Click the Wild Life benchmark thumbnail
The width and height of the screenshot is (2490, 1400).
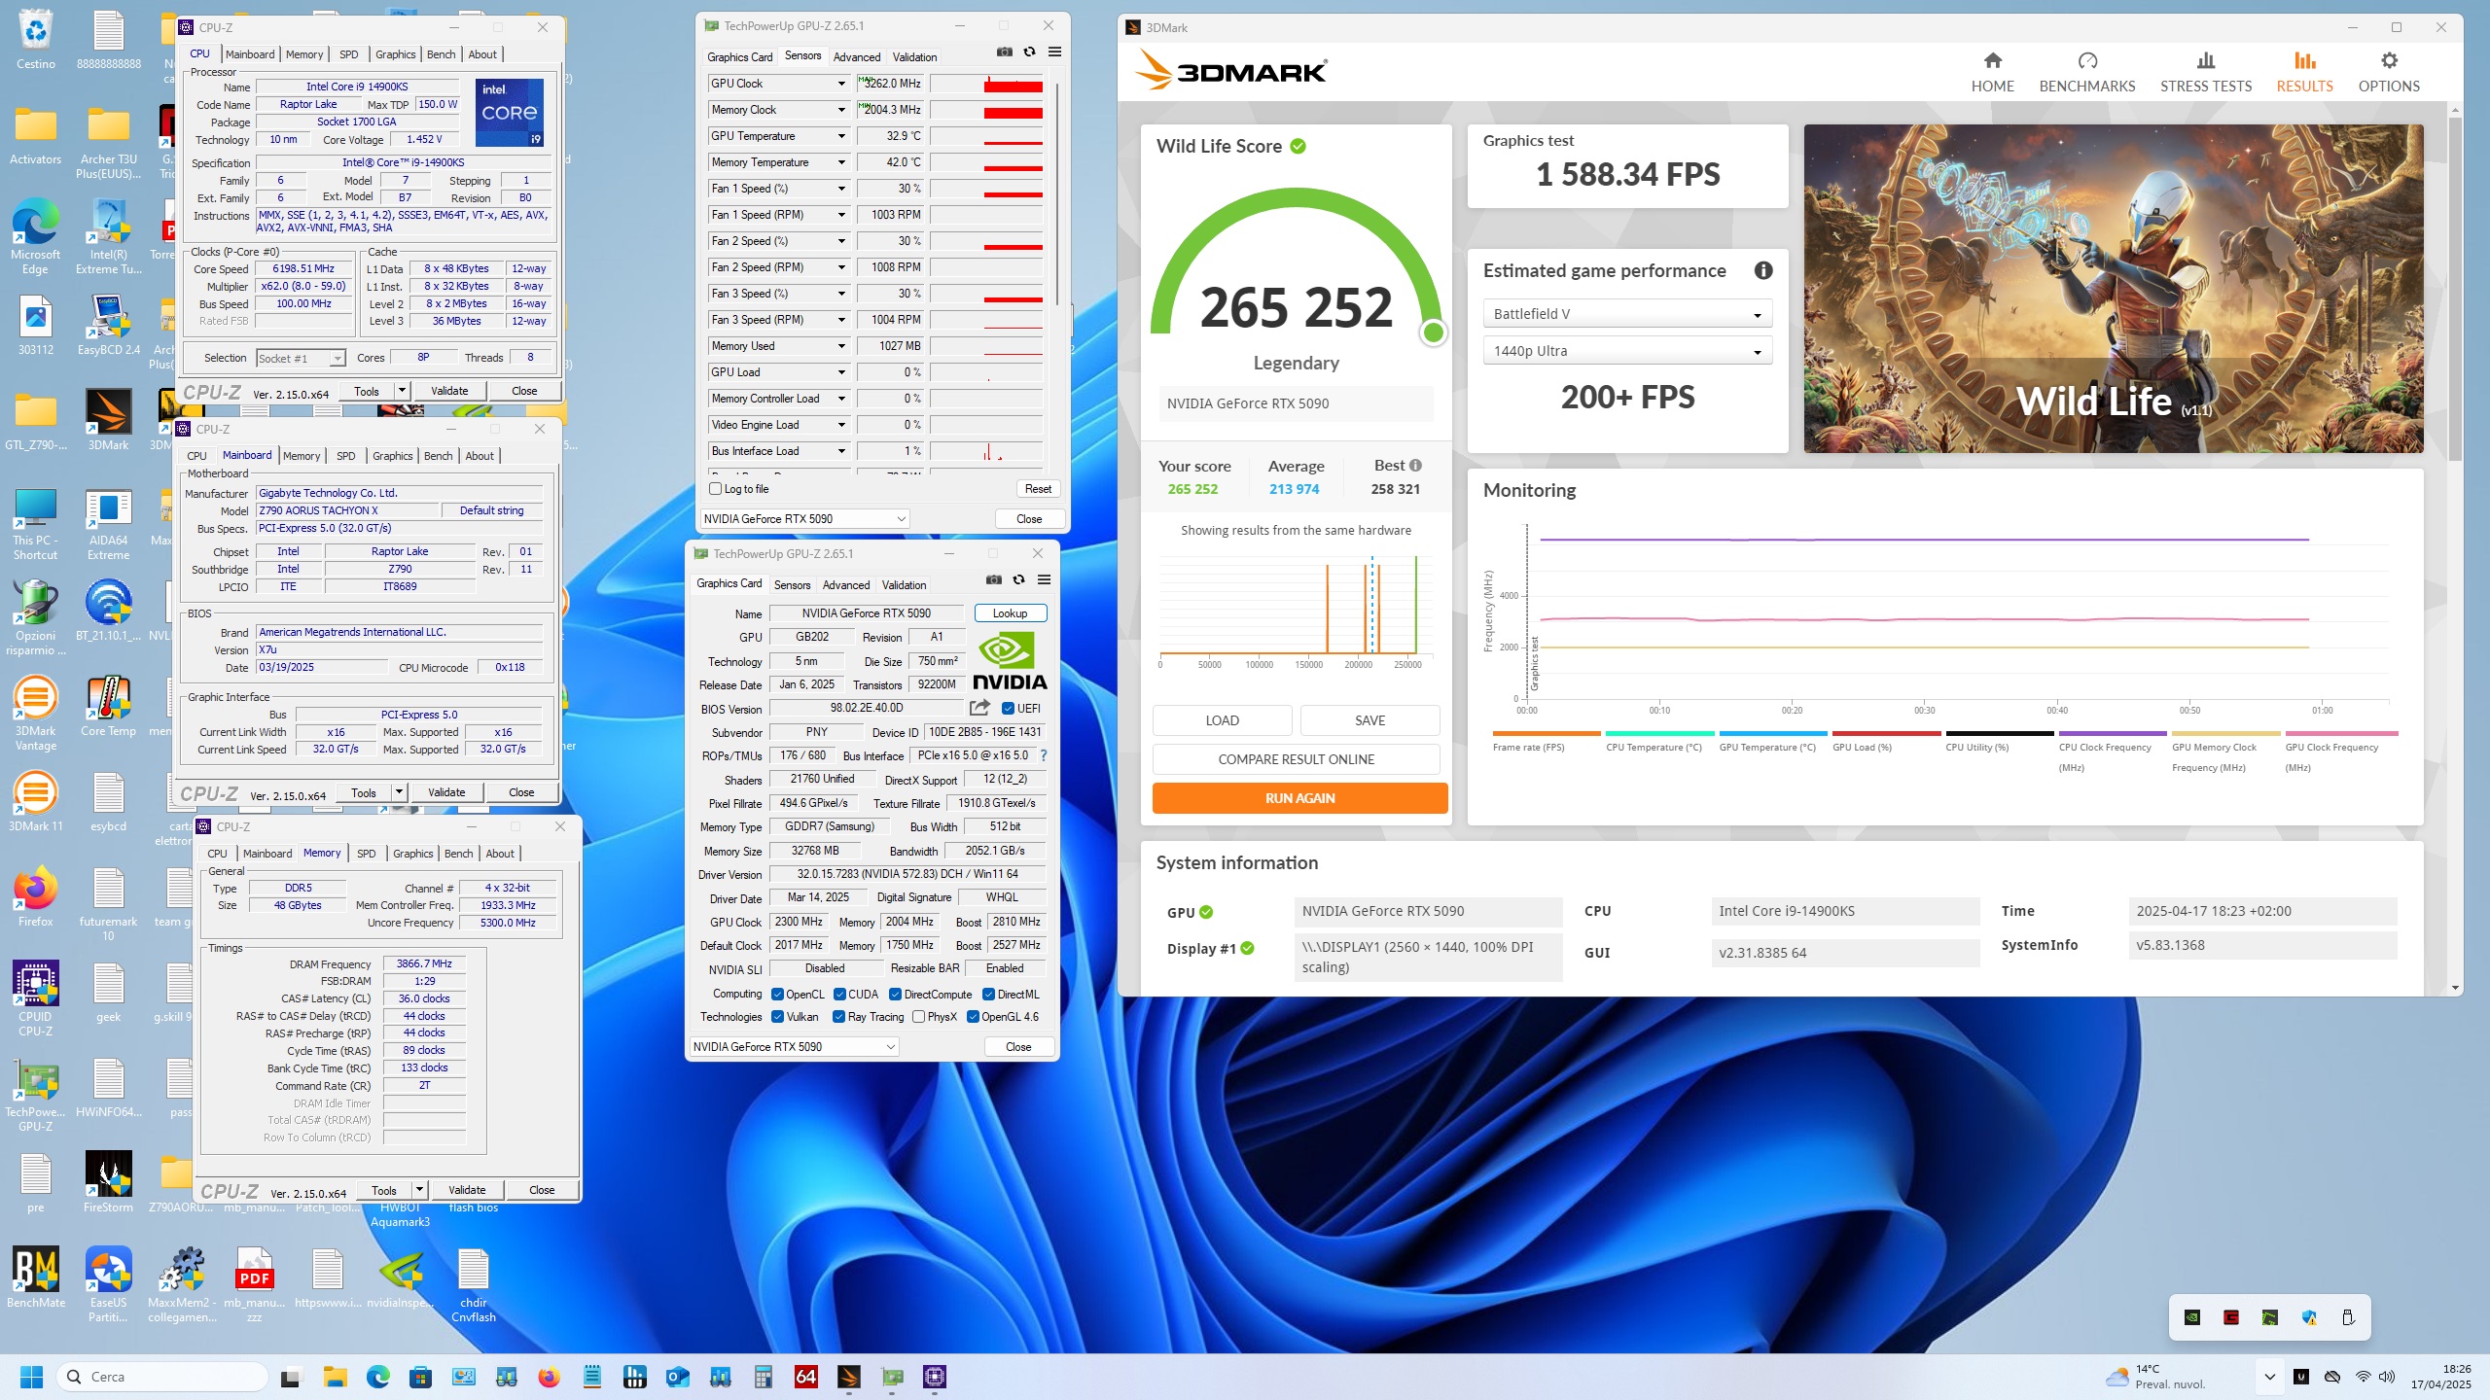point(2113,288)
